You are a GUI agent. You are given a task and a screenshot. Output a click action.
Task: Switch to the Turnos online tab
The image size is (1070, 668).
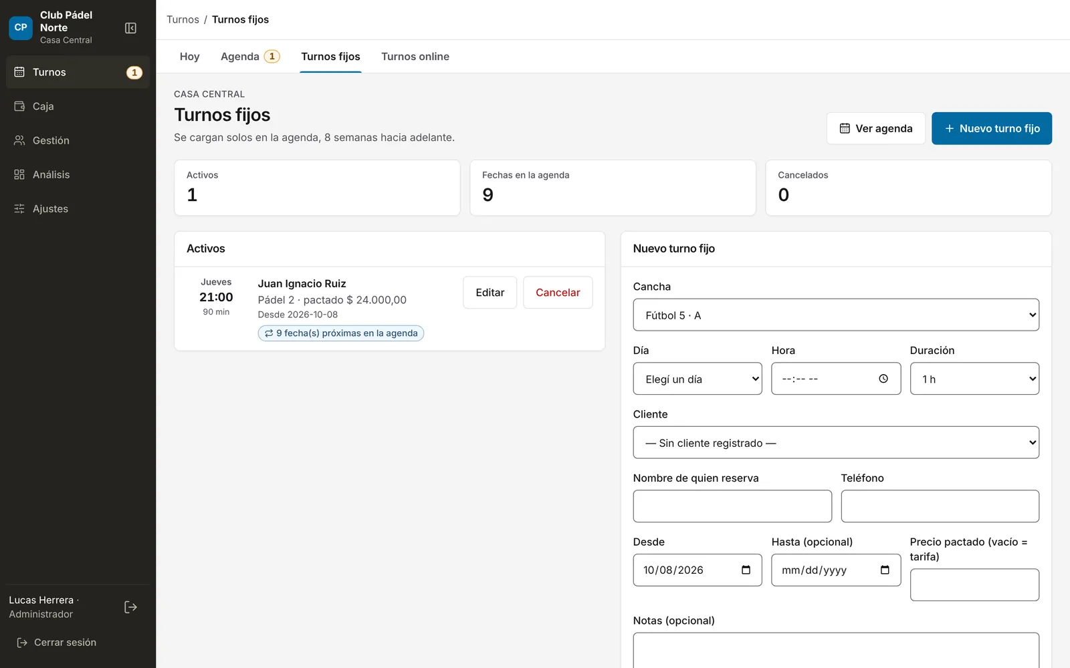click(415, 57)
